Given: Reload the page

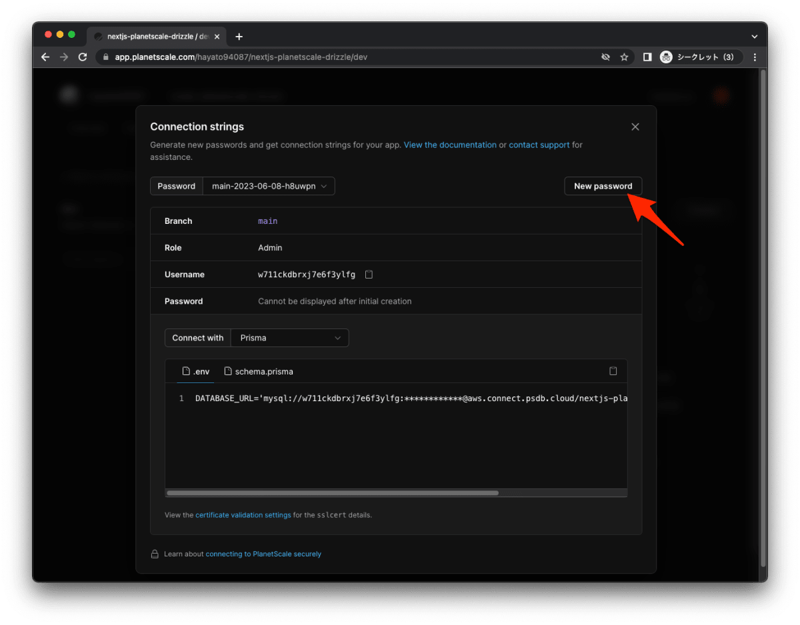Looking at the screenshot, I should pyautogui.click(x=83, y=57).
